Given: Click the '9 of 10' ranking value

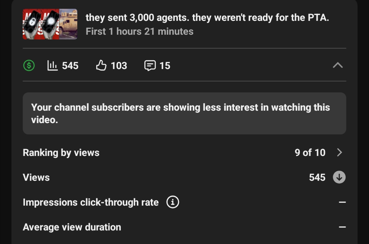Looking at the screenshot, I should [310, 152].
